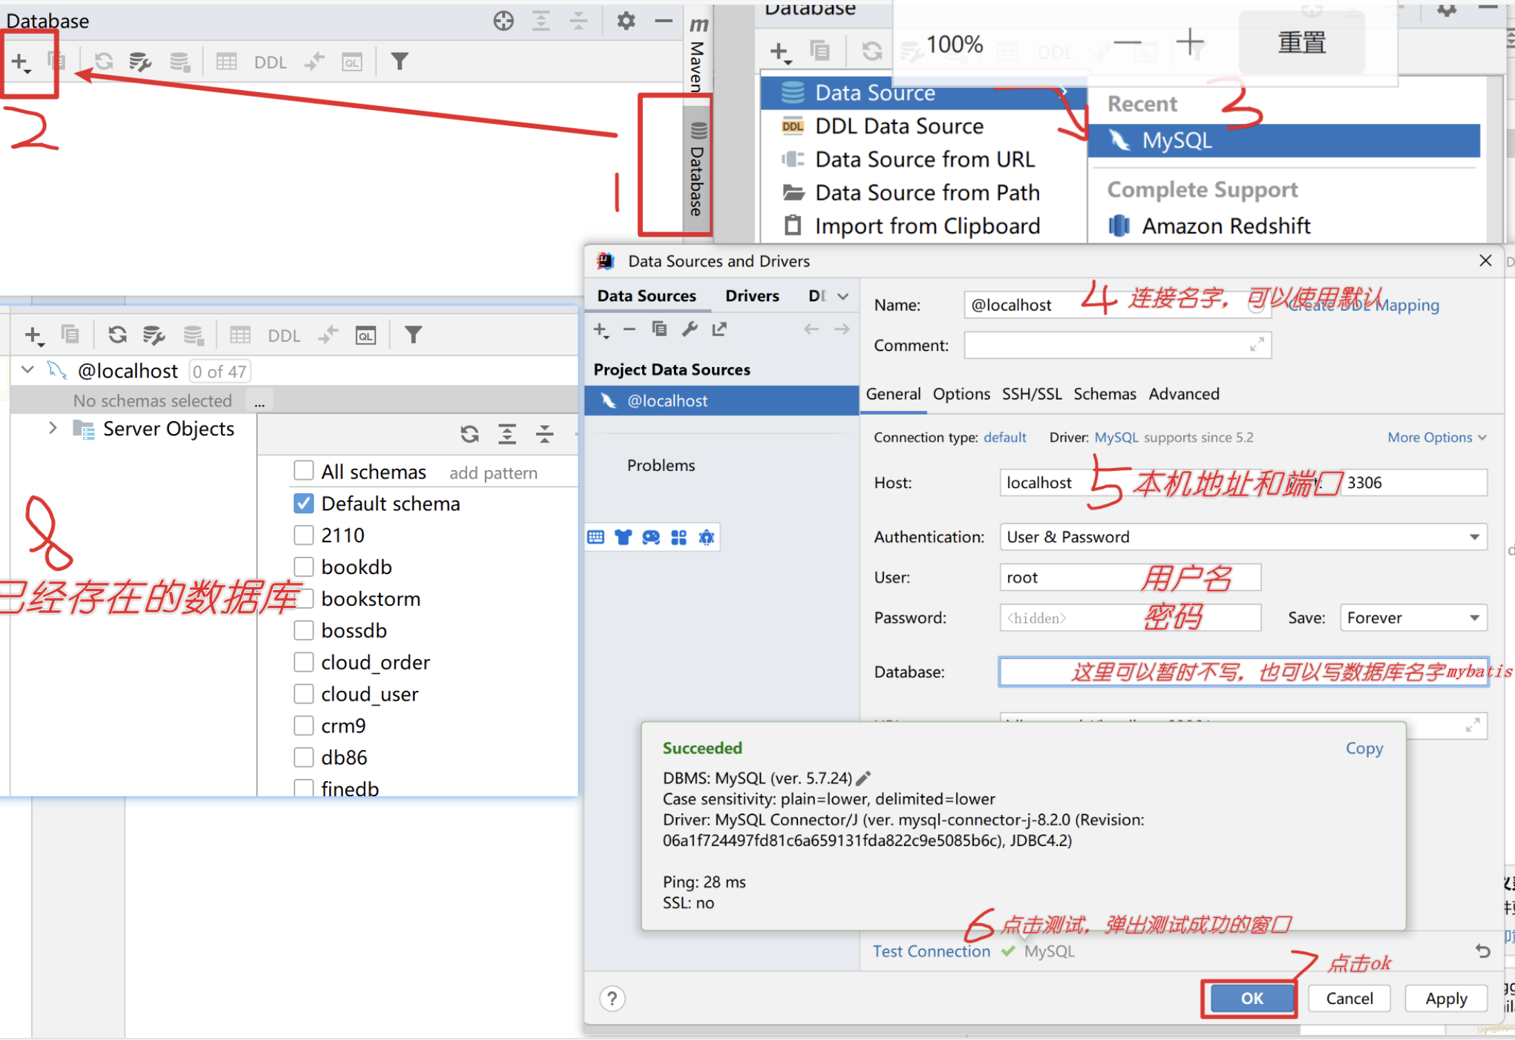
Task: Choose Data Source from Path entry
Action: click(924, 192)
